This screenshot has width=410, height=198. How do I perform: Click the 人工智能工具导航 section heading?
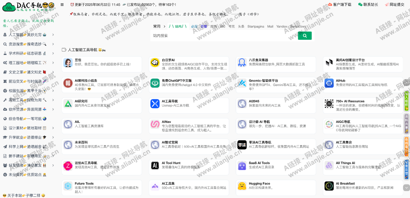tap(82, 50)
